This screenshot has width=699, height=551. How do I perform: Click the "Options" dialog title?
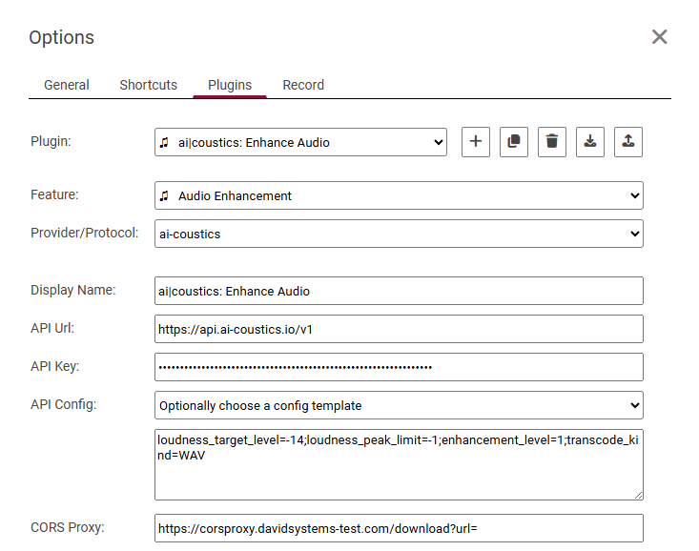62,37
